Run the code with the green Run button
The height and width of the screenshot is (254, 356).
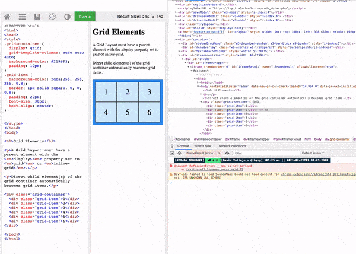coord(85,17)
